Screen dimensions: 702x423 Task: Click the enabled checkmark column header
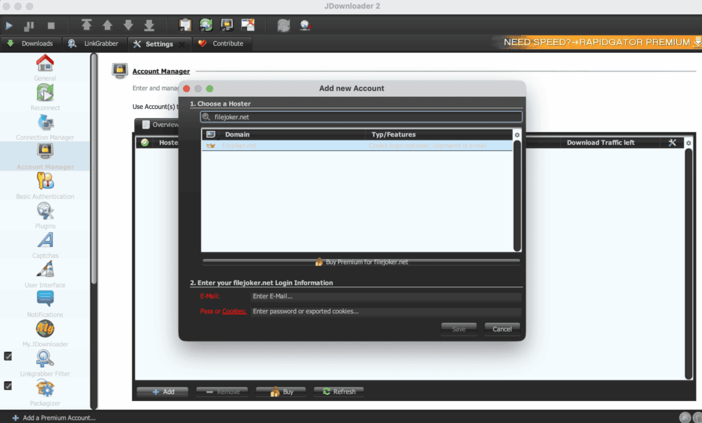coord(145,143)
